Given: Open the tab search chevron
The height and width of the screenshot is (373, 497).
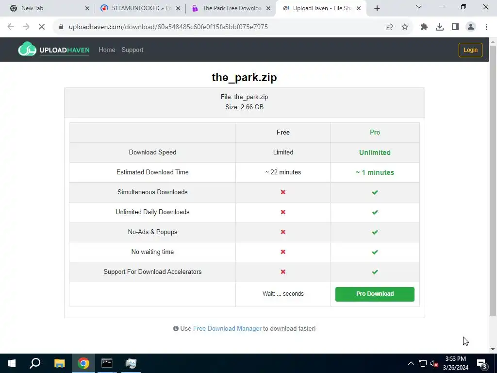Looking at the screenshot, I should tap(419, 7).
